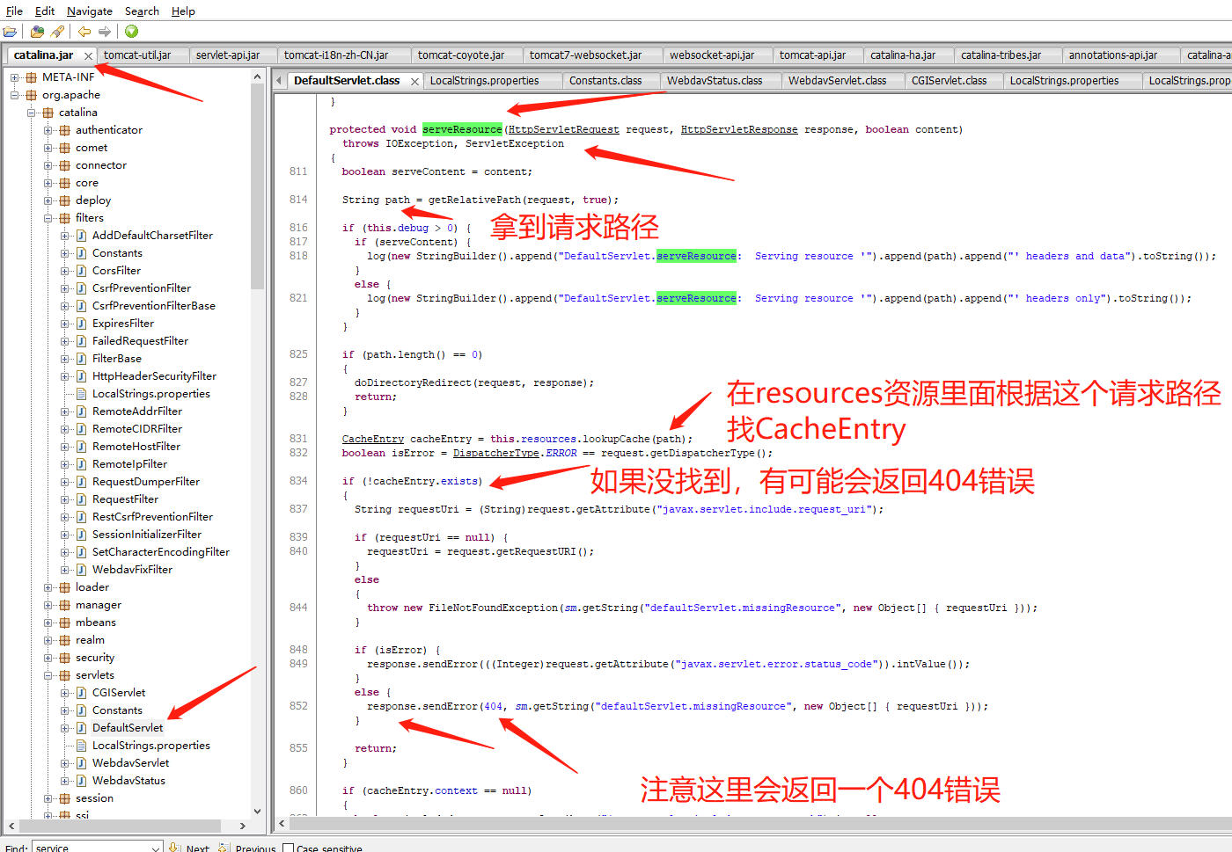
Task: Expand the comet package node
Action: pyautogui.click(x=48, y=148)
